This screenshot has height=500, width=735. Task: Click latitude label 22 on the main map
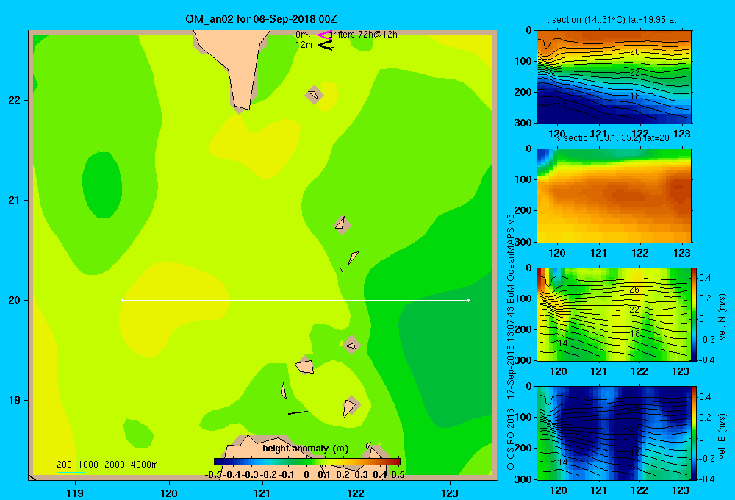(x=15, y=101)
